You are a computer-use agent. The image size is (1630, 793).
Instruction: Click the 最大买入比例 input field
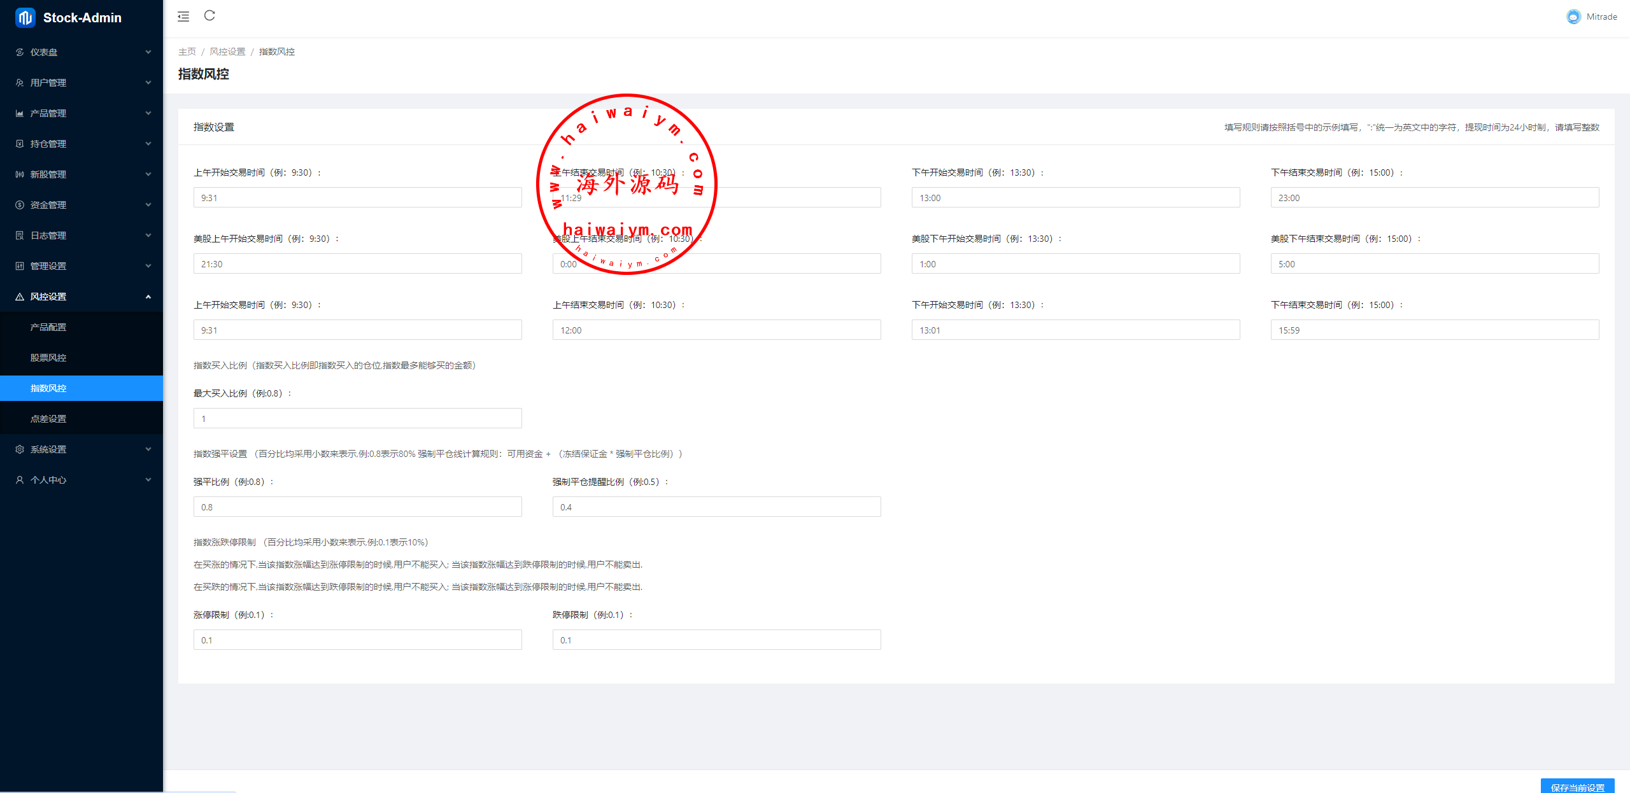[x=357, y=418]
